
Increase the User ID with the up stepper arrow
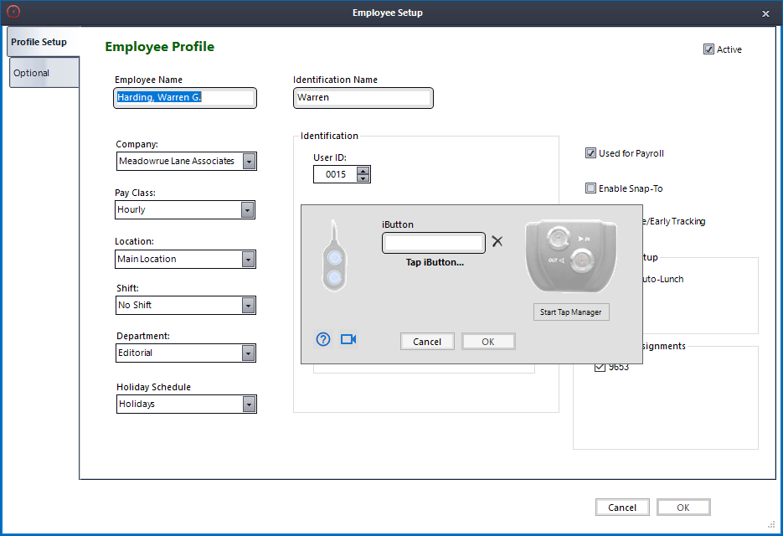(x=363, y=170)
